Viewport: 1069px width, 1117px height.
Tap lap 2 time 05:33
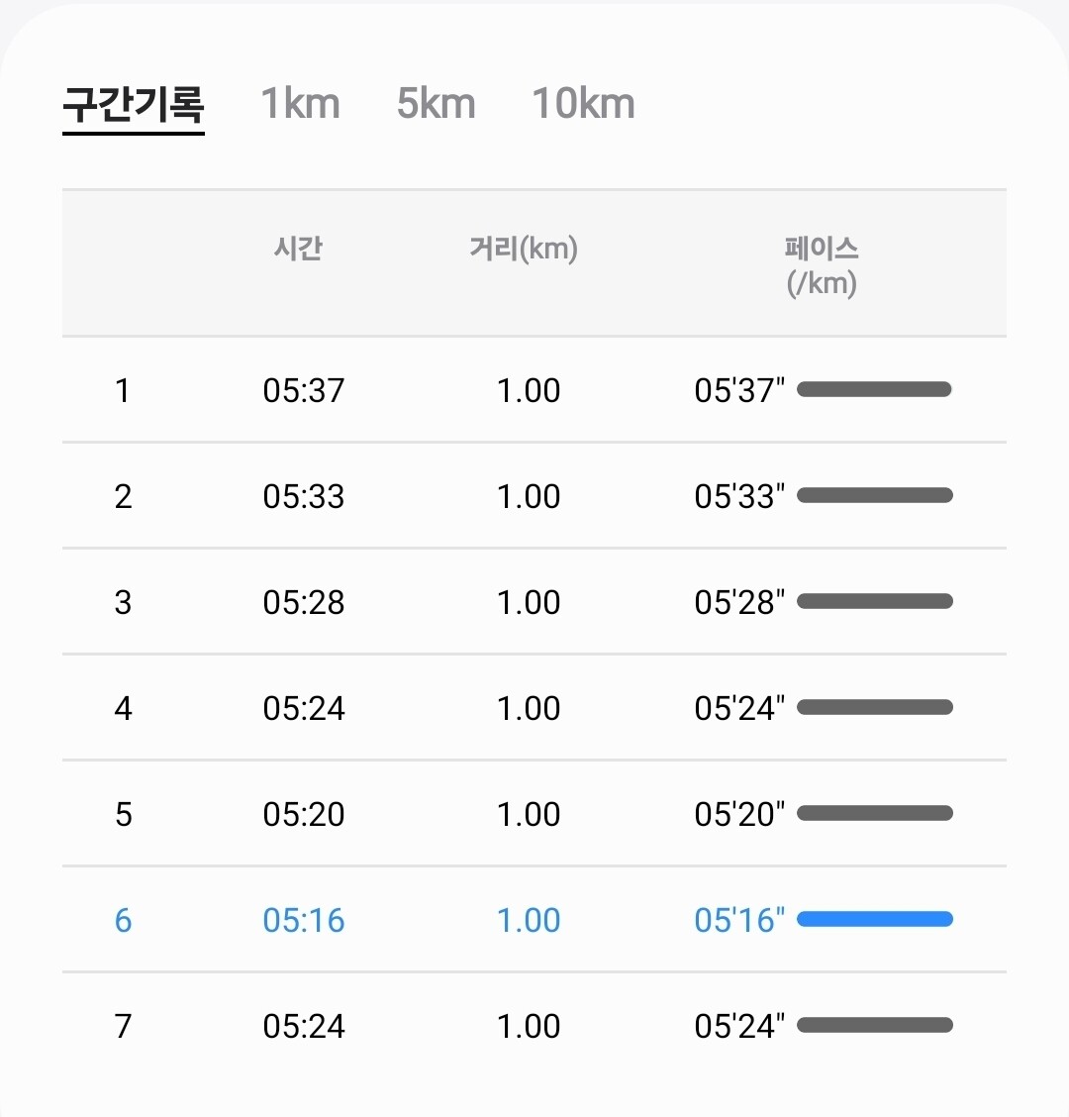pos(304,496)
